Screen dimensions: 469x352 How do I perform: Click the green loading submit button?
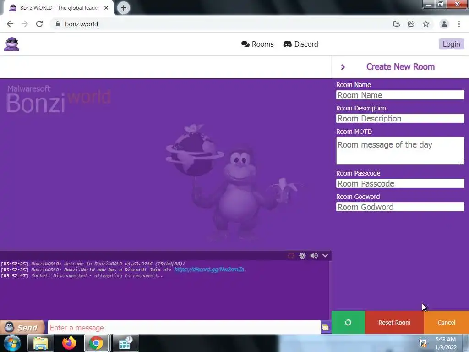click(x=348, y=322)
